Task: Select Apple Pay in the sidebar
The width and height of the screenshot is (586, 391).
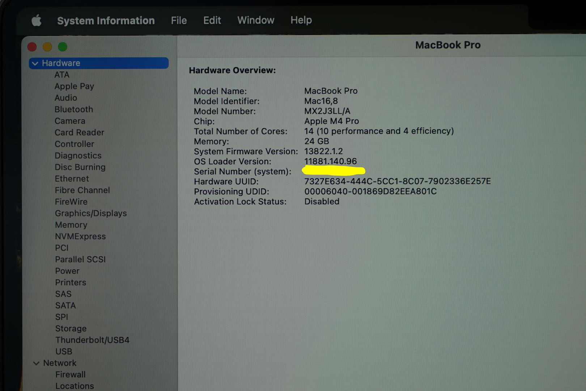Action: (74, 86)
